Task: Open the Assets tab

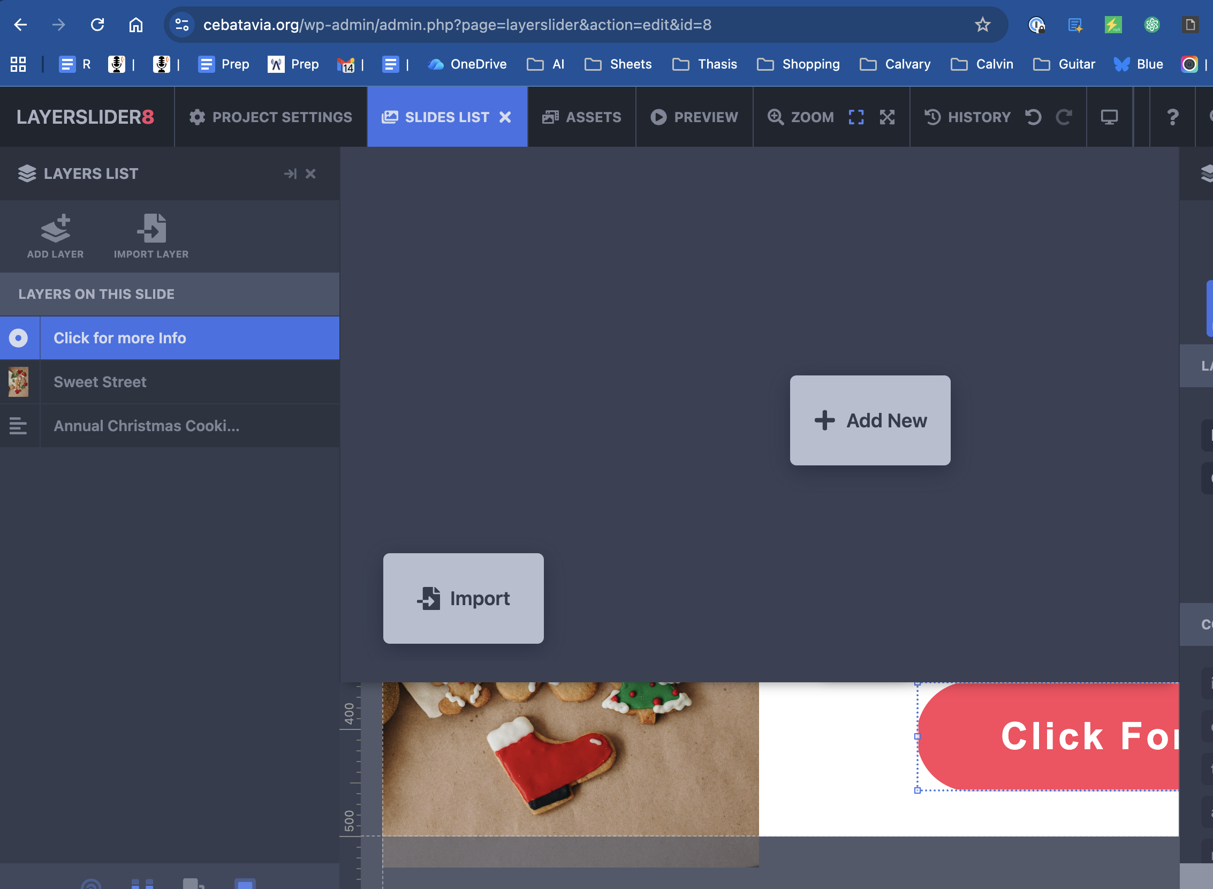Action: point(581,117)
